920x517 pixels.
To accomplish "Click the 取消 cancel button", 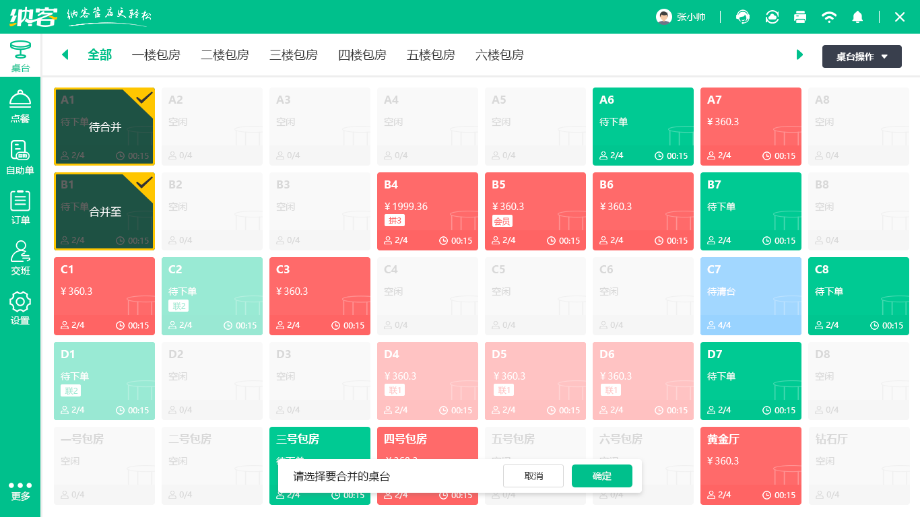I will (x=533, y=476).
